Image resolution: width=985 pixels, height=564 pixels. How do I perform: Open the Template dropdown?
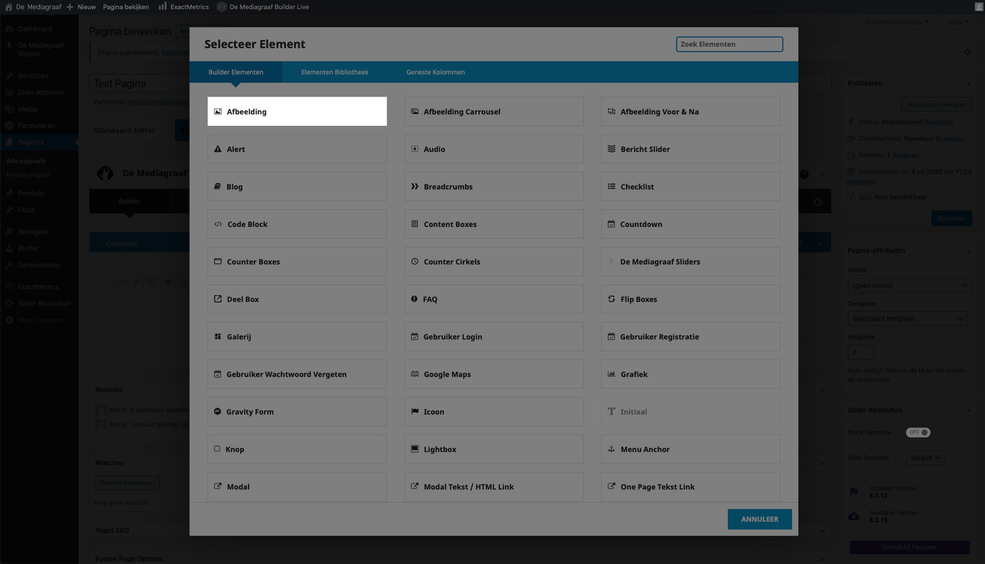point(907,319)
